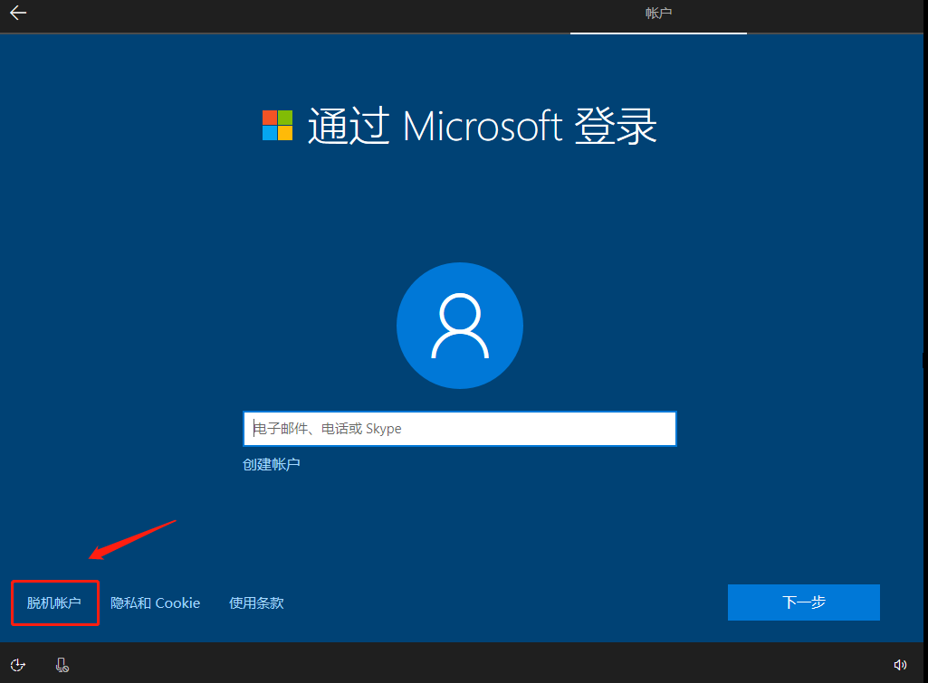The height and width of the screenshot is (683, 928).
Task: Open the 创建帐户 link
Action: tap(271, 464)
